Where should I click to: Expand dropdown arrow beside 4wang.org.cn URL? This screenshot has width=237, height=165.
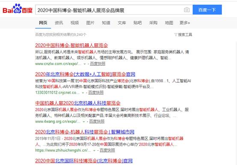point(84,122)
